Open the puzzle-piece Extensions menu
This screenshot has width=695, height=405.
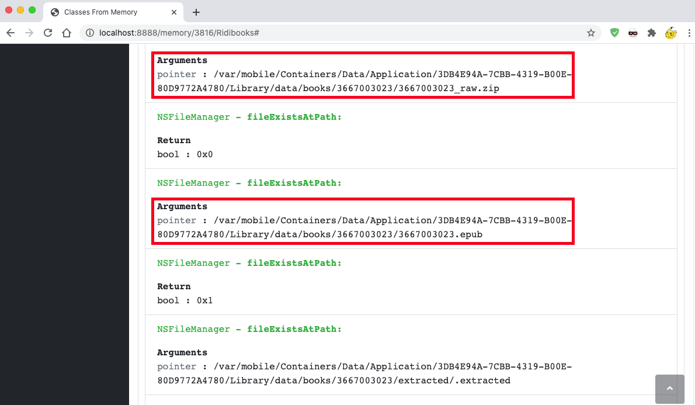click(652, 33)
